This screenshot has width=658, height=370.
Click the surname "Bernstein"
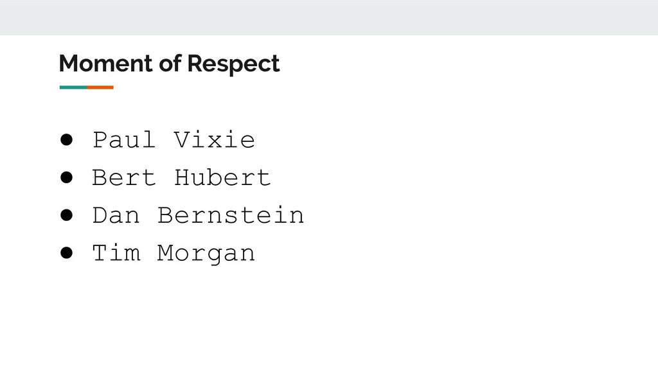click(231, 215)
